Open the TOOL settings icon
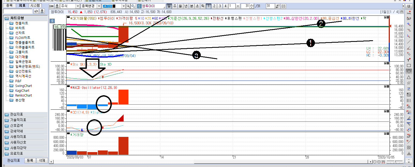The height and width of the screenshot is (167, 415). (x=409, y=12)
